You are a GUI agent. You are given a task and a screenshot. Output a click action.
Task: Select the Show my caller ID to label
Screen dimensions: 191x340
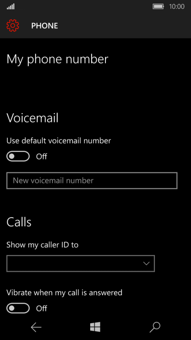[43, 245]
